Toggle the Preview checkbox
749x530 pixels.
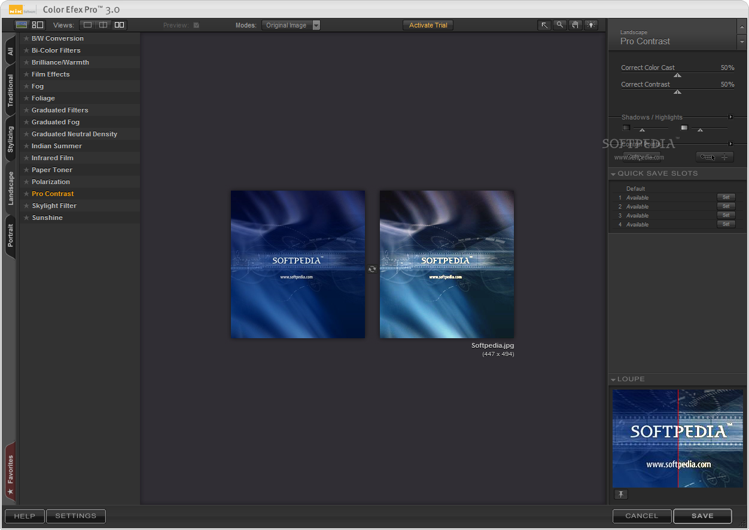196,25
